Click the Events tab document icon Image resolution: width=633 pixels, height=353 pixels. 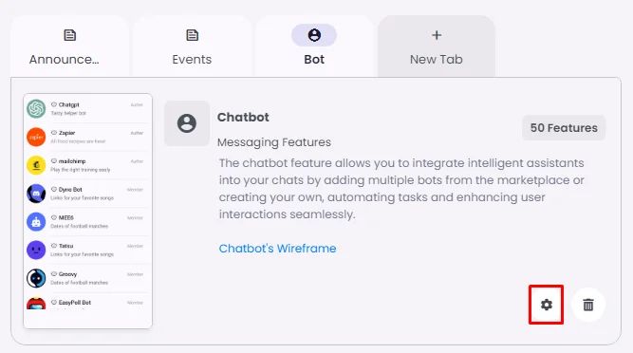[192, 35]
